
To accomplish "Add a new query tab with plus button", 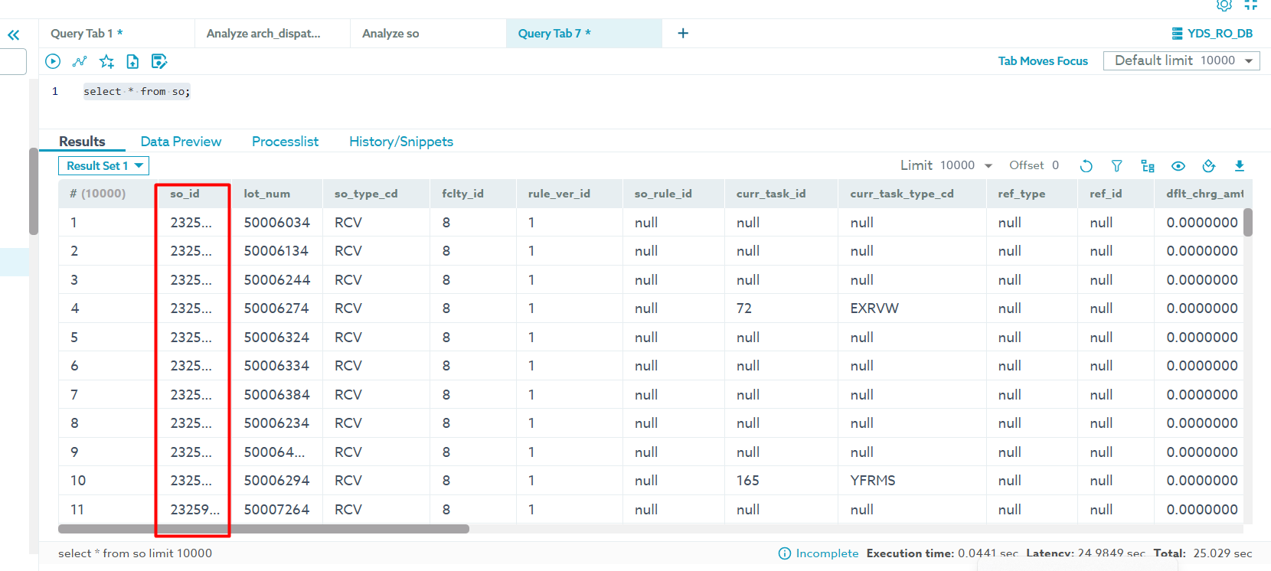I will [x=683, y=33].
